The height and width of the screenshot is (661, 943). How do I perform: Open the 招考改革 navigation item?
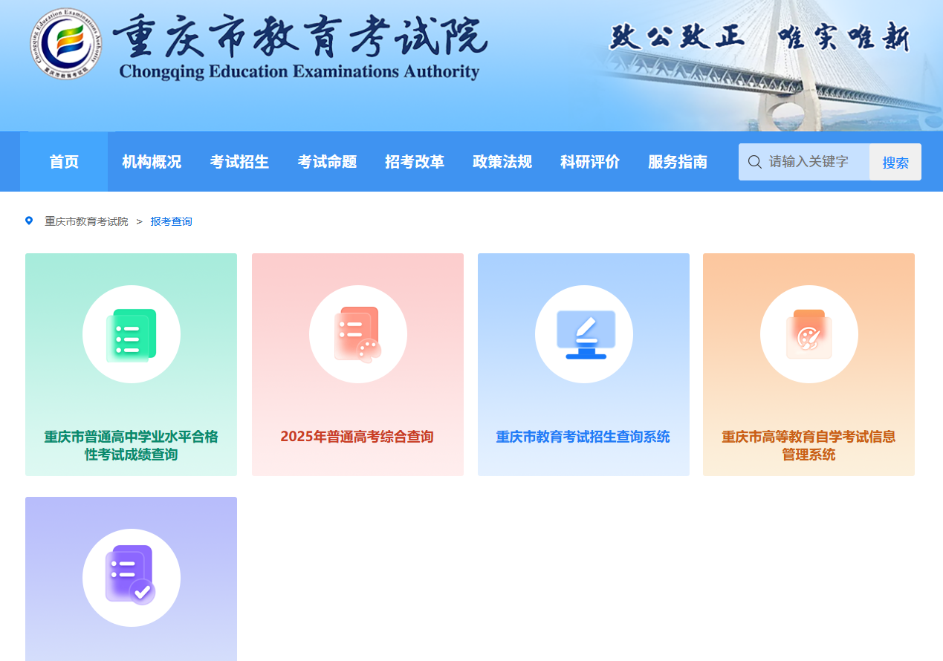click(415, 162)
